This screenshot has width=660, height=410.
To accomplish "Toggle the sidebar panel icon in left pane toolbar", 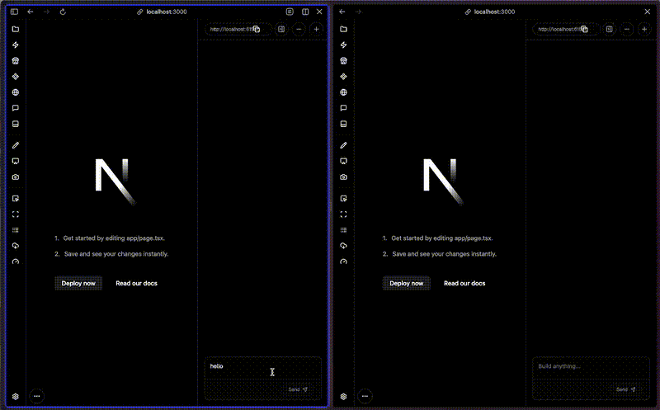I will 14,12.
